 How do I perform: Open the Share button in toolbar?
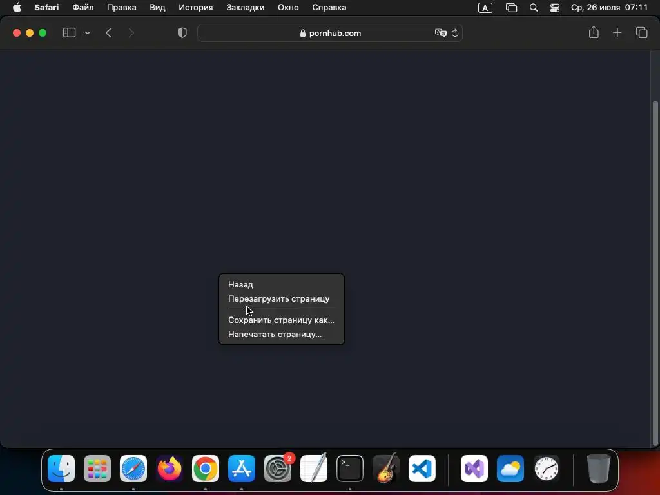pyautogui.click(x=594, y=32)
